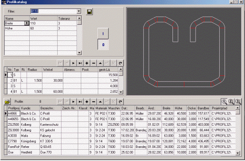245x161 pixels.
Task: Go to last record in profile list navigator
Action: tap(80, 102)
